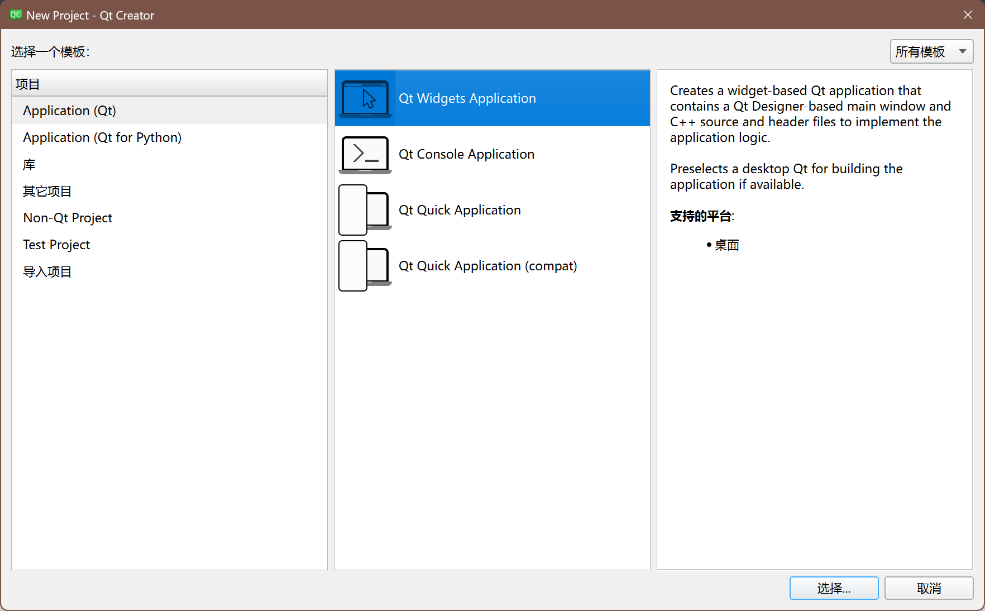Open the 所有模板 template filter dropdown
This screenshot has width=985, height=611.
(931, 51)
